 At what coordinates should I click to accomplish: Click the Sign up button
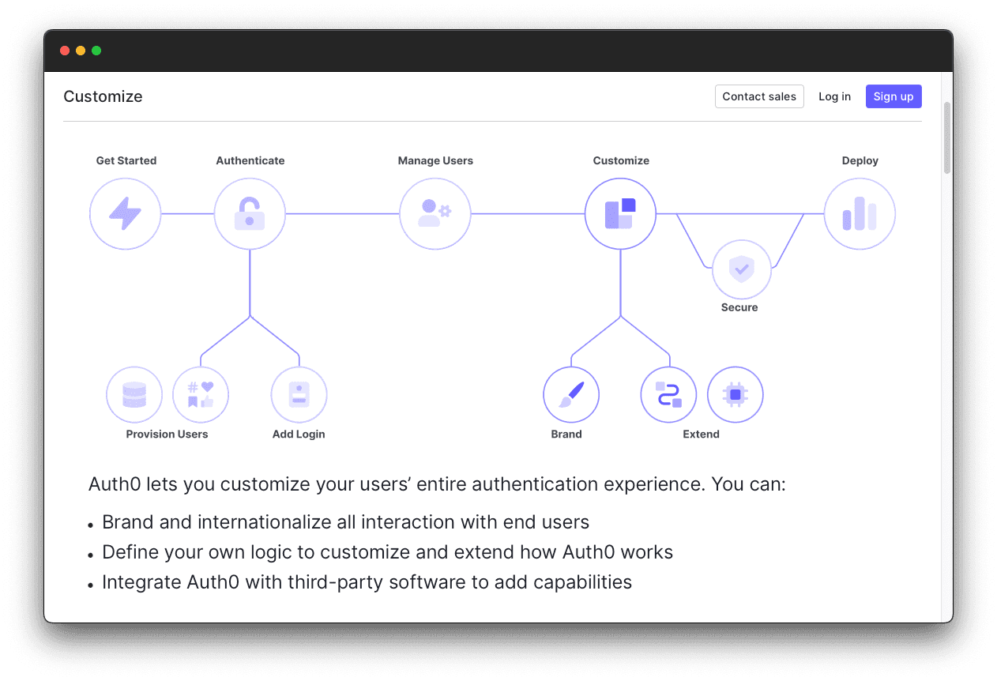pos(894,96)
